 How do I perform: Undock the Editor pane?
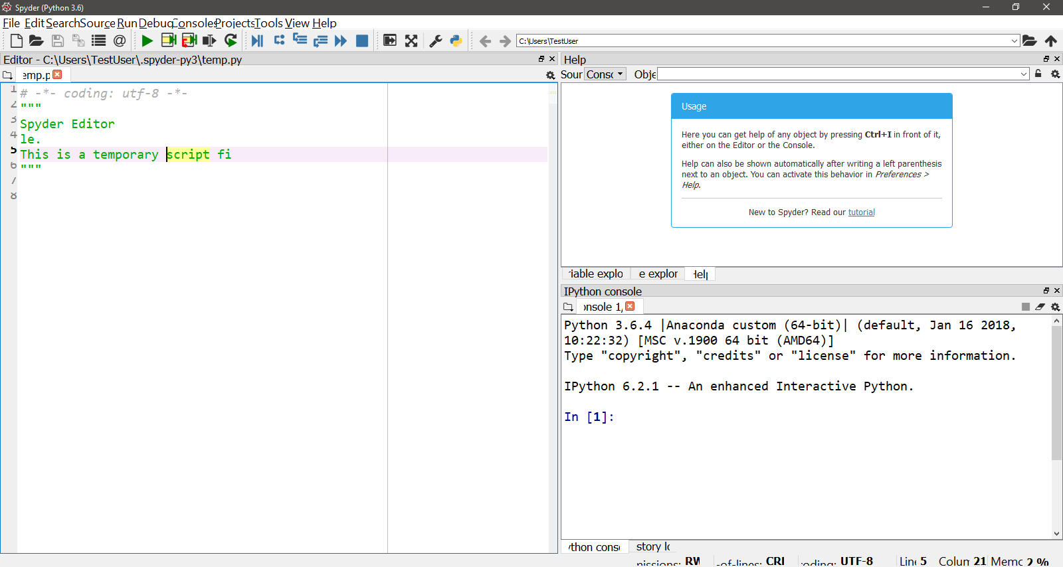(541, 59)
